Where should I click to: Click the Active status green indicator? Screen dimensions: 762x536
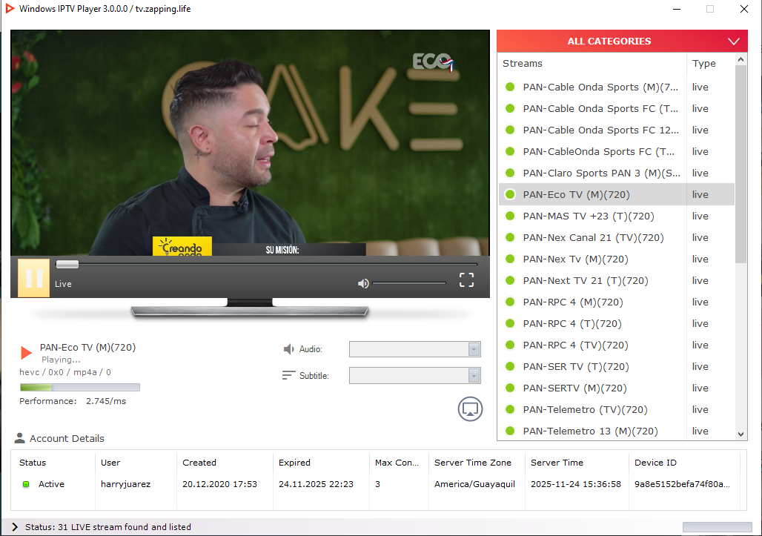pos(26,484)
